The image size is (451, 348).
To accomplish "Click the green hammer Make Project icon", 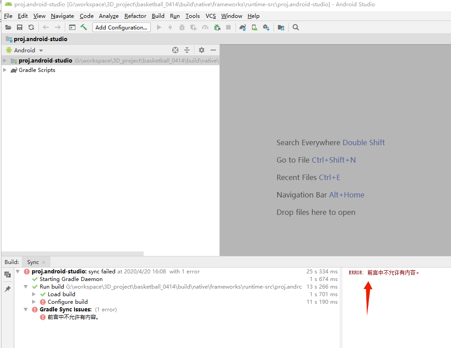I will [x=84, y=27].
